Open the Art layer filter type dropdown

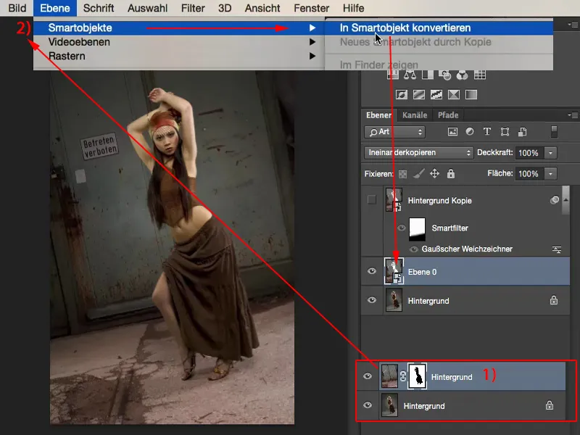point(395,132)
